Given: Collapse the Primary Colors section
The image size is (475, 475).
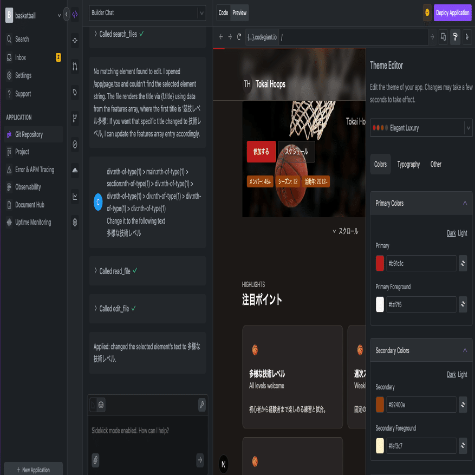Looking at the screenshot, I should coord(465,203).
